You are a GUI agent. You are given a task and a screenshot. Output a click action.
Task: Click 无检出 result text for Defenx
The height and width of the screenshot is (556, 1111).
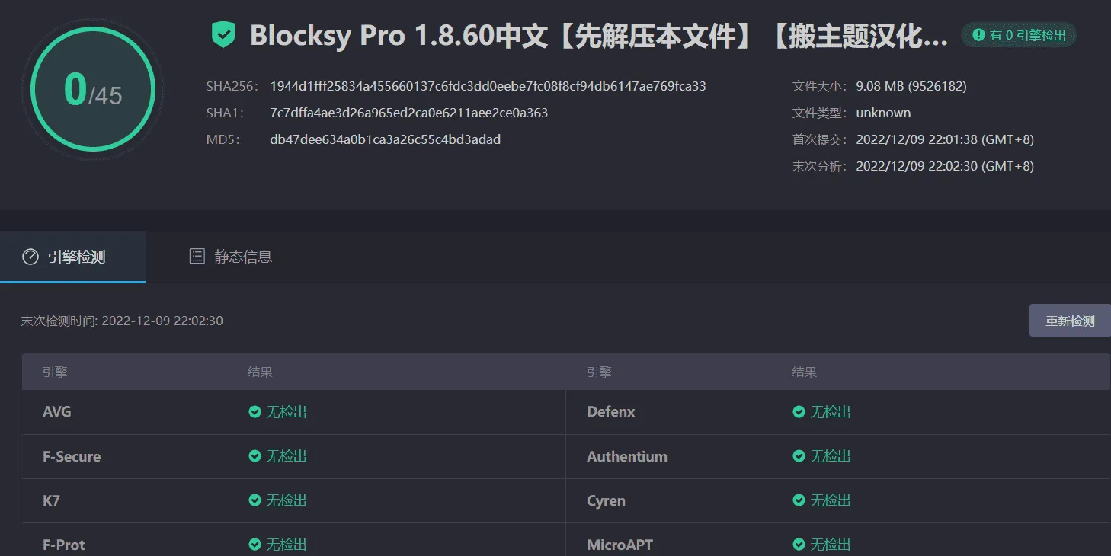click(831, 412)
